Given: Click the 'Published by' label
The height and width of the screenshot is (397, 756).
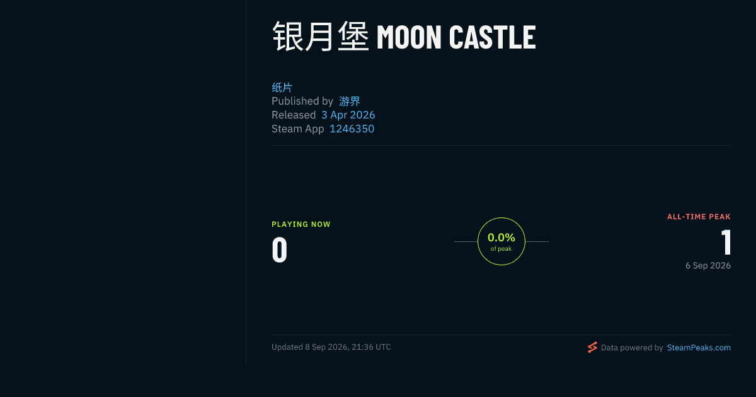Looking at the screenshot, I should tap(302, 101).
